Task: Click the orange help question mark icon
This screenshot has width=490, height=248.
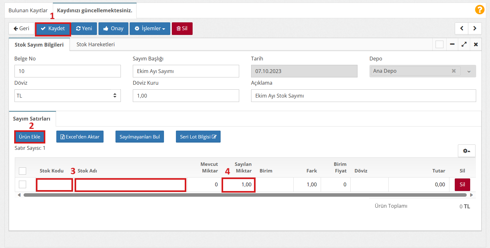Action: point(479,10)
